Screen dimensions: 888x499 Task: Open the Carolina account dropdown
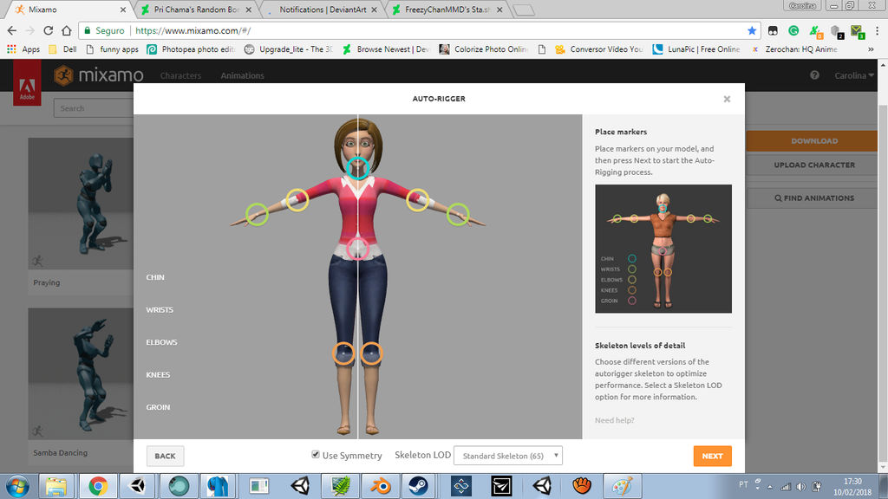(853, 75)
